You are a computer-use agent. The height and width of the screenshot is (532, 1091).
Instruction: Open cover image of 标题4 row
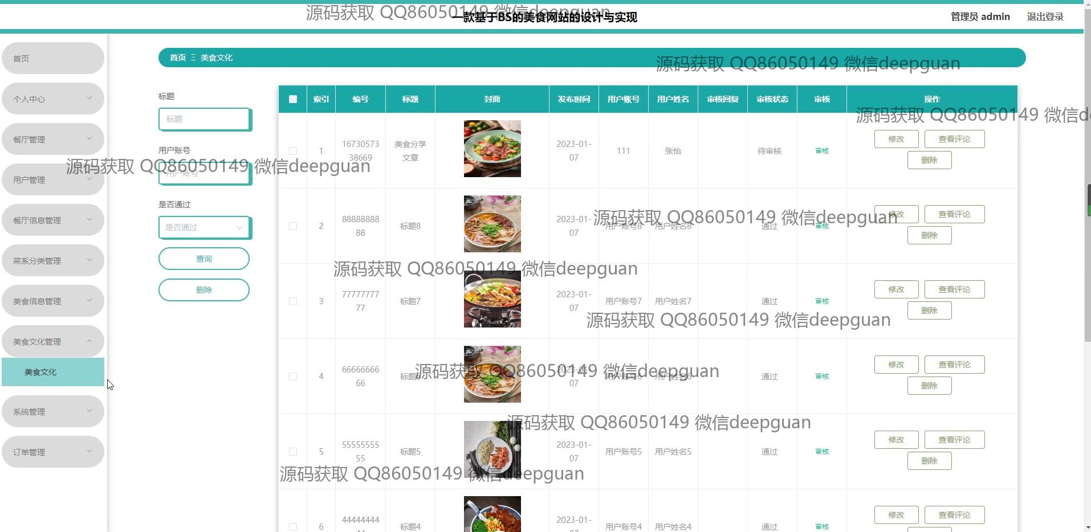(x=492, y=514)
